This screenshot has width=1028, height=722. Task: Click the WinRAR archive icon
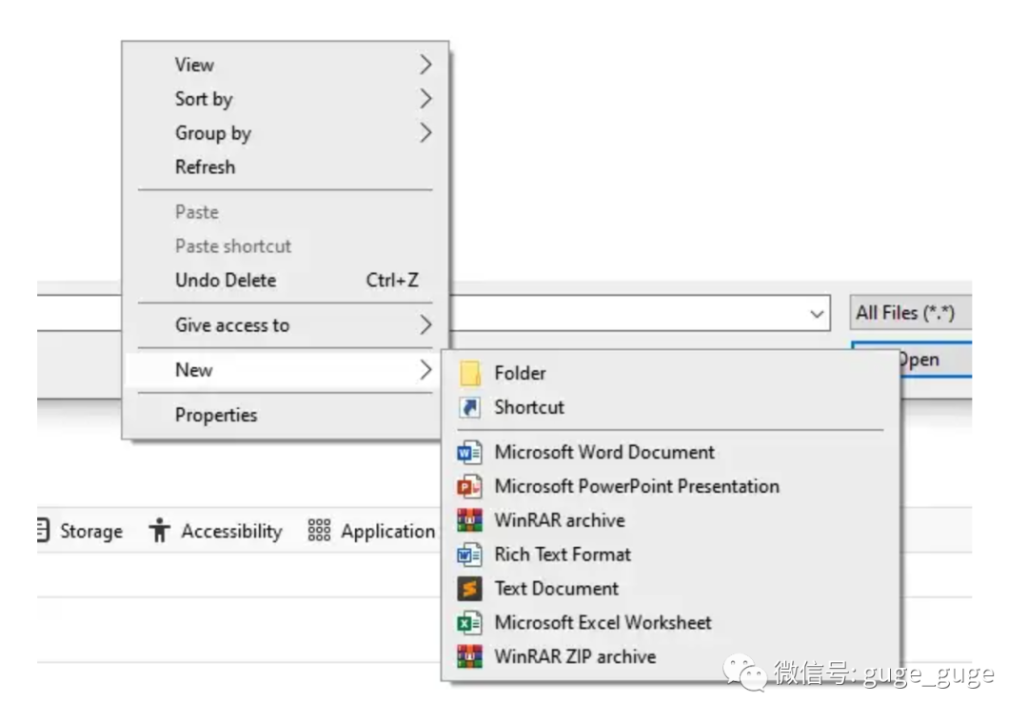pos(469,521)
